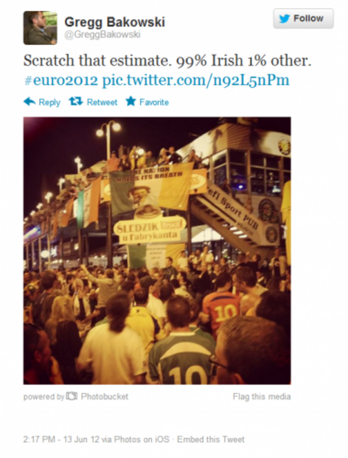The width and height of the screenshot is (348, 458).
Task: Open Gregg Bakowski's profile avatar
Action: click(x=40, y=28)
